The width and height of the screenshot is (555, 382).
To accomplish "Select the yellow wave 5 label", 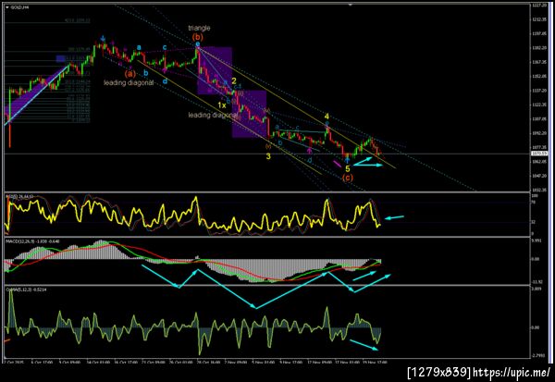I will point(348,168).
